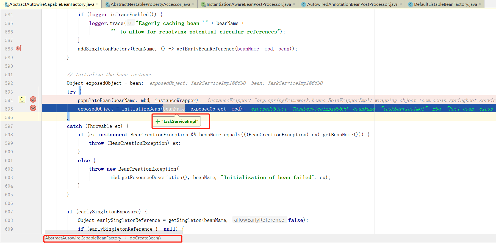Click the C gutter marker on line 594

pyautogui.click(x=22, y=99)
